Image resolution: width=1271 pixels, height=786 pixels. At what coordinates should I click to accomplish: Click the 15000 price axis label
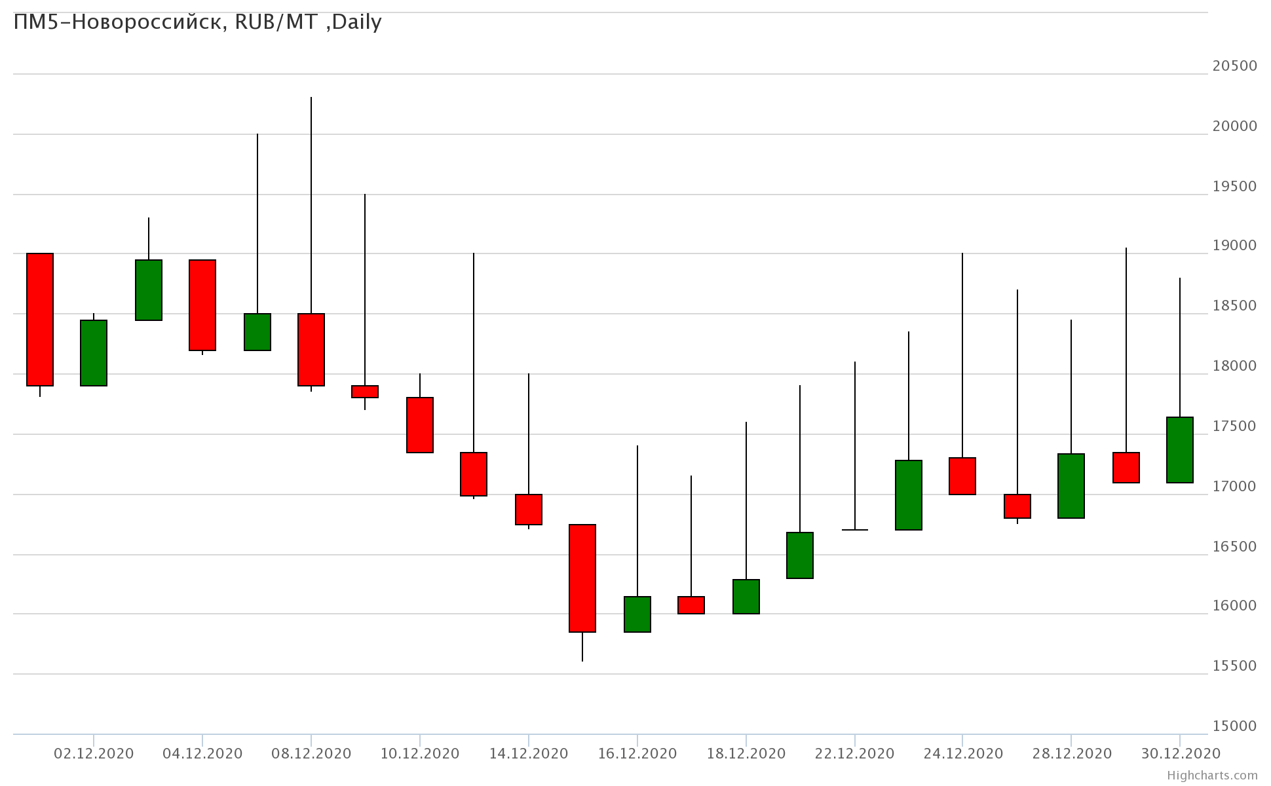(1235, 726)
